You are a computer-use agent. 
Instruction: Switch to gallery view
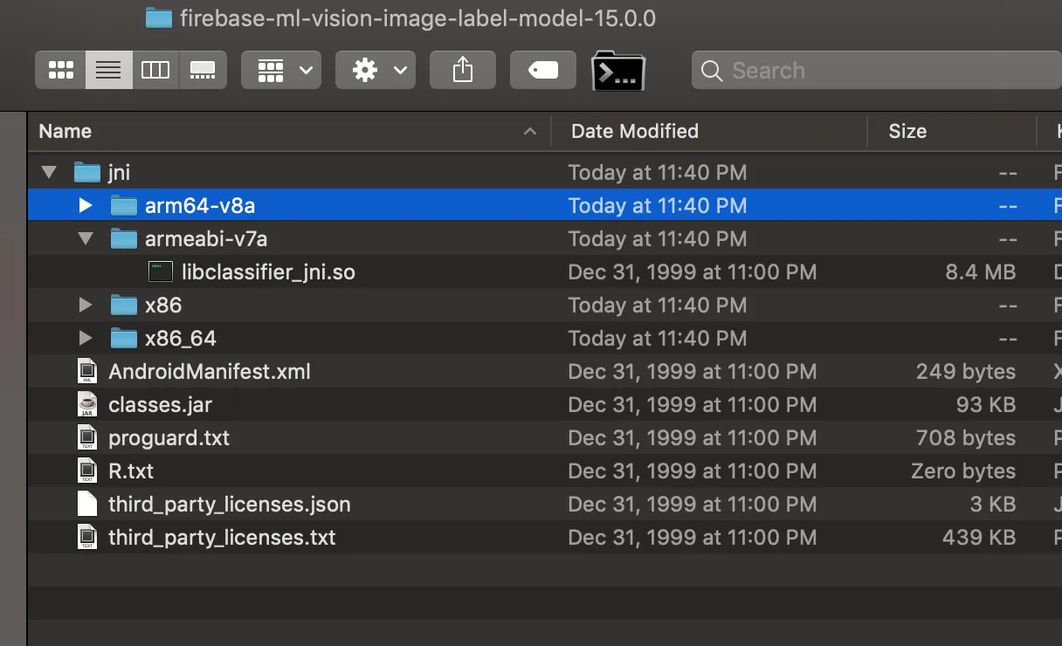(203, 71)
